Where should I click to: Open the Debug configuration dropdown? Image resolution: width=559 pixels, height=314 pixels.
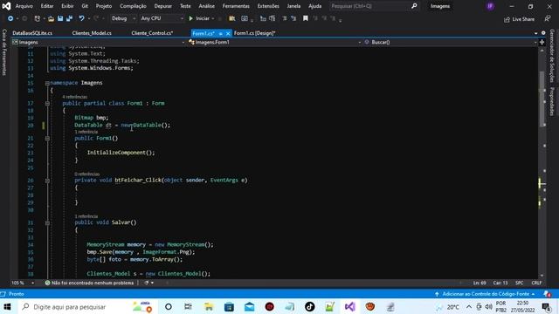[122, 18]
